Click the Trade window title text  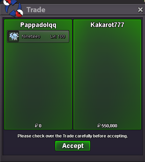tap(36, 10)
